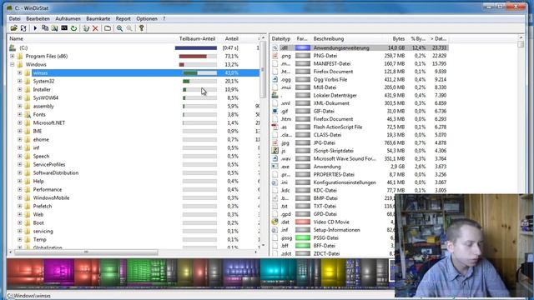Expand the Program Files (x86) folder
534x300 pixels.
click(13, 56)
